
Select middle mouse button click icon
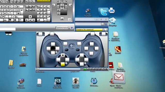click(62, 2)
